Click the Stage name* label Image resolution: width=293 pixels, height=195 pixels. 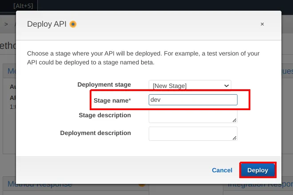[112, 100]
